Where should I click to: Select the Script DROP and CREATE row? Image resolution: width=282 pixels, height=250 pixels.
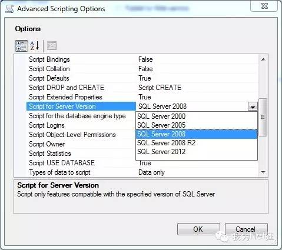point(142,88)
